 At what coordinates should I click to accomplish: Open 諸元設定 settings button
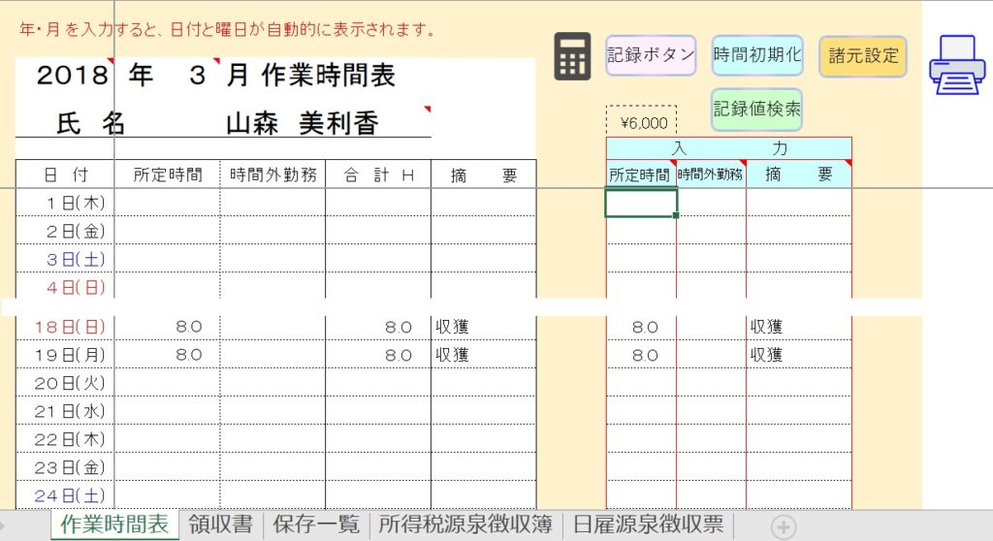coord(862,56)
